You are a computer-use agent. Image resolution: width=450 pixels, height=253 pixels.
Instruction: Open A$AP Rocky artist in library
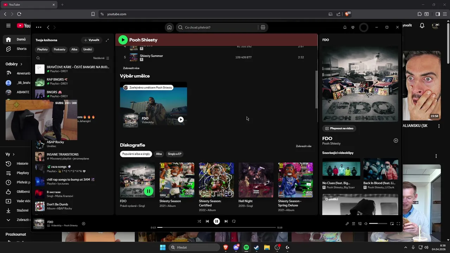click(x=72, y=144)
